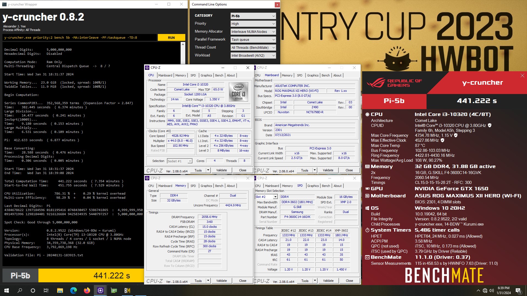Launch Microsoft Edge from taskbar
This screenshot has width=527, height=296.
coord(73,291)
